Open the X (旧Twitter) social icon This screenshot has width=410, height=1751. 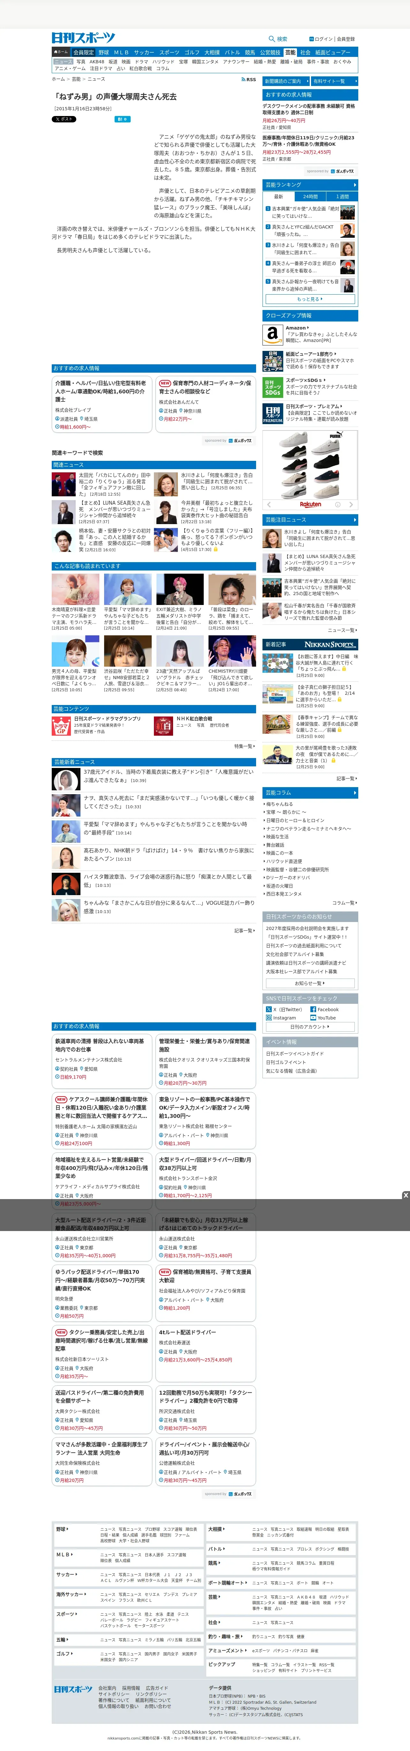point(269,1010)
